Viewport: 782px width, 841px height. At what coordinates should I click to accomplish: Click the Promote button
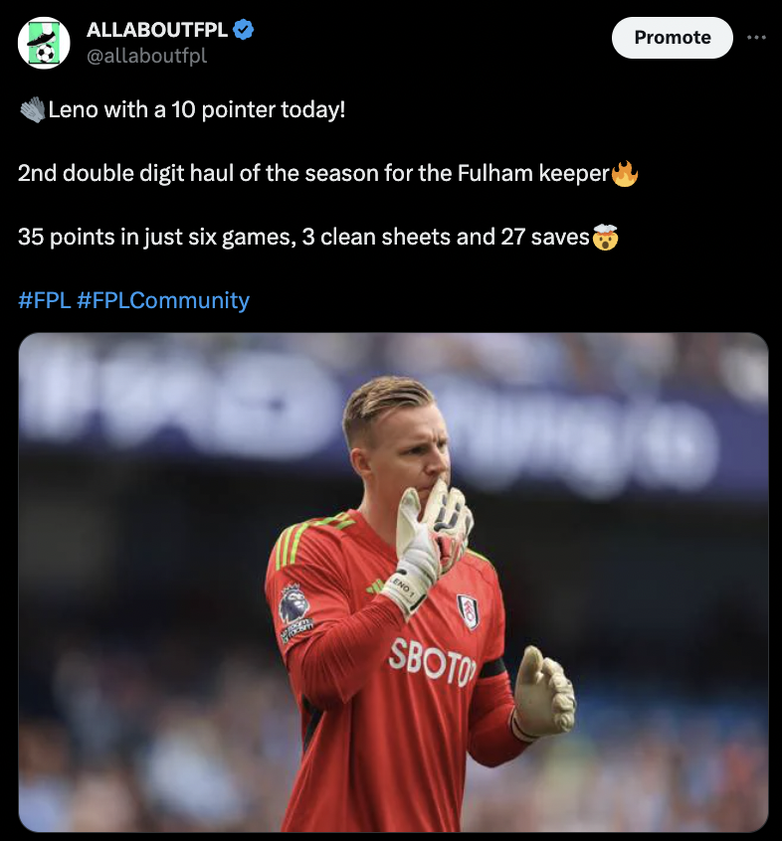(x=672, y=38)
